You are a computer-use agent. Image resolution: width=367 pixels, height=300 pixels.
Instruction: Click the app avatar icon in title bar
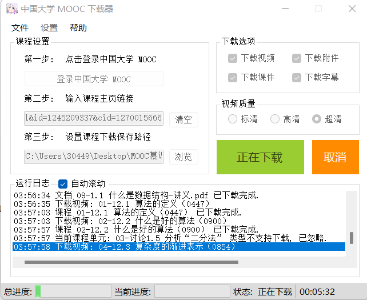pyautogui.click(x=11, y=9)
